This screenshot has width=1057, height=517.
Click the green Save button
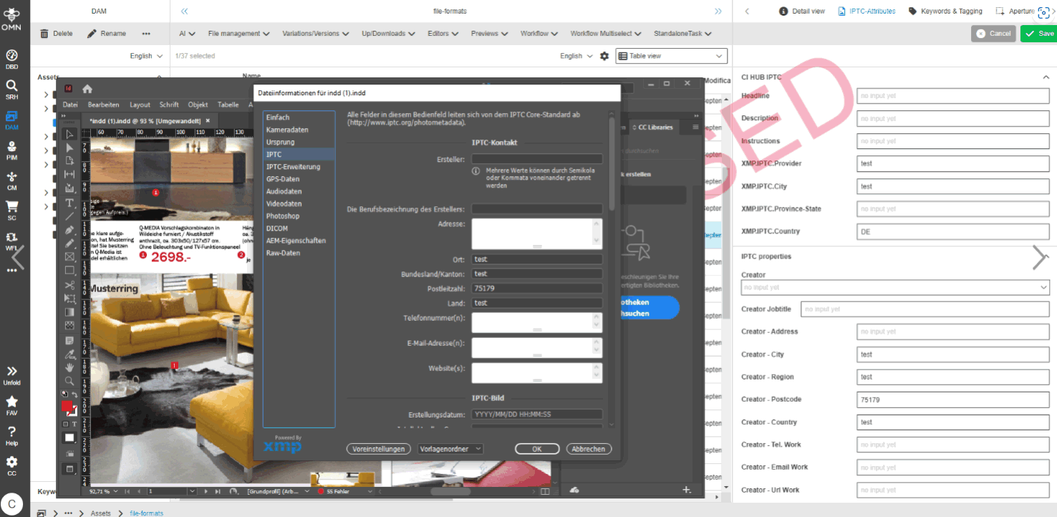click(x=1038, y=34)
